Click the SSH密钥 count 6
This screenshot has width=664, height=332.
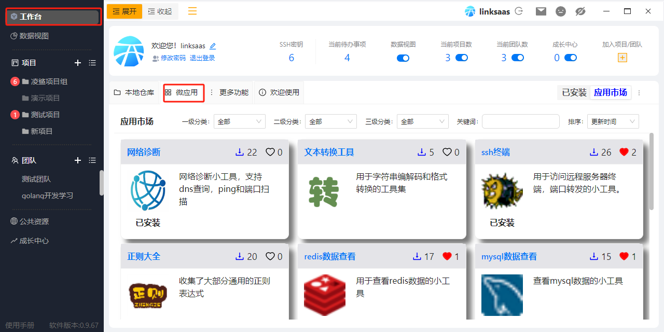pos(292,58)
